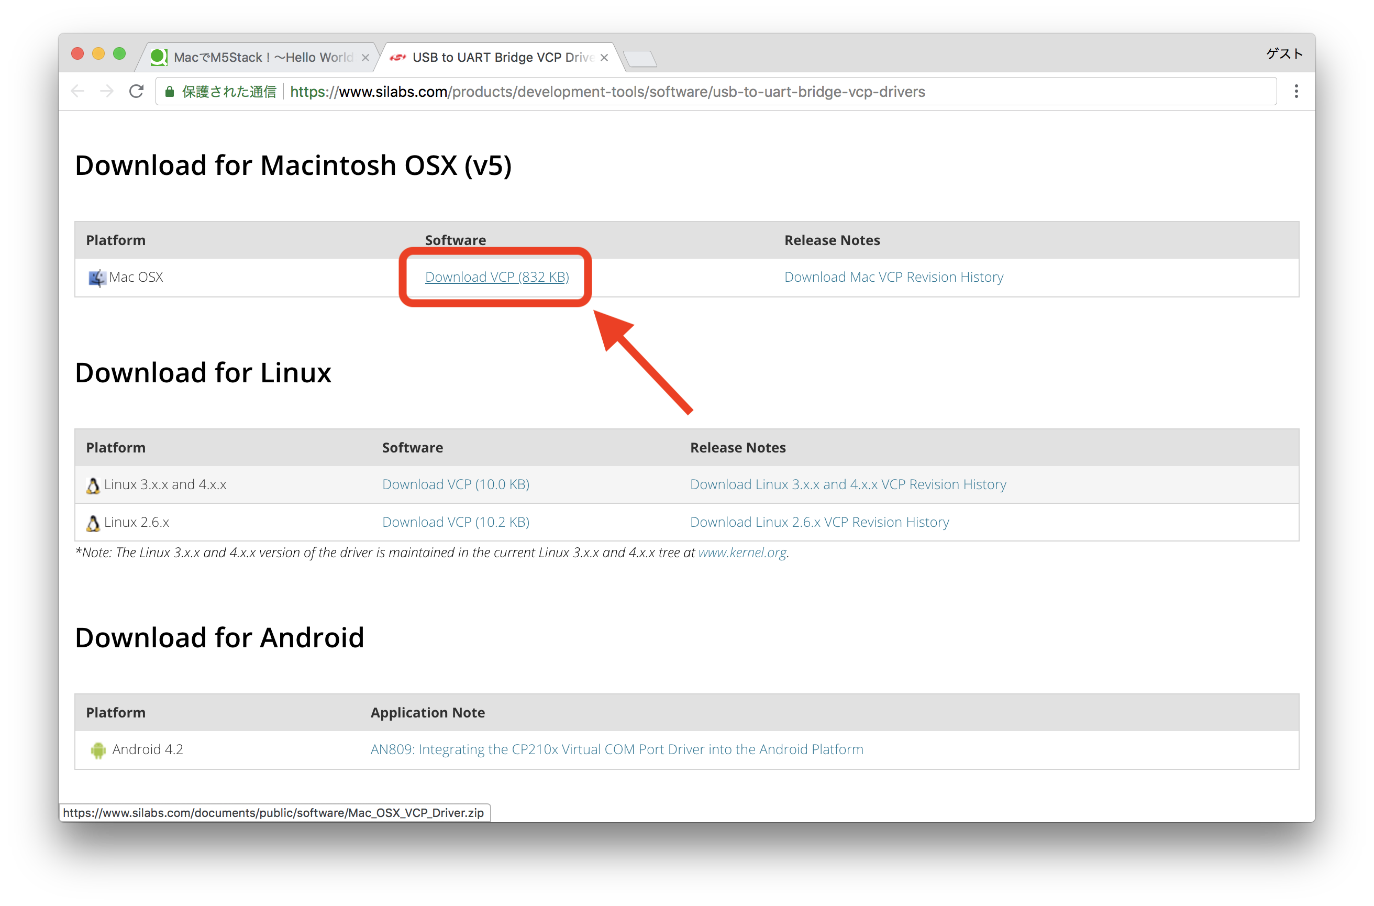Viewport: 1374px width, 906px height.
Task: Close the MacでM5Stack tab
Action: pos(365,57)
